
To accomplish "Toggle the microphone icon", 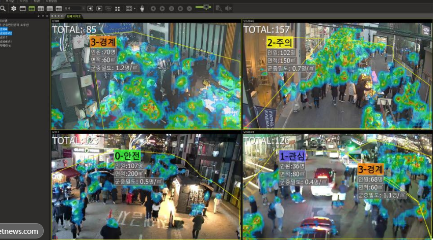I will point(142,9).
